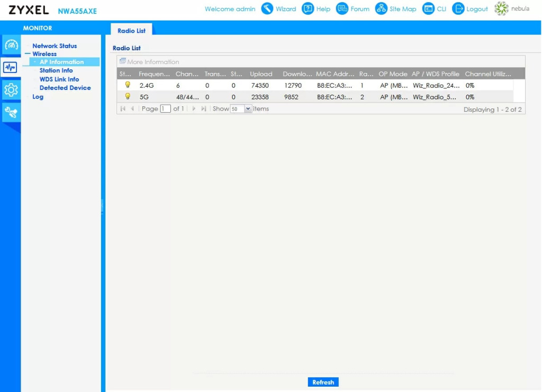Launch the CLI console icon
This screenshot has width=542, height=392.
tap(428, 8)
